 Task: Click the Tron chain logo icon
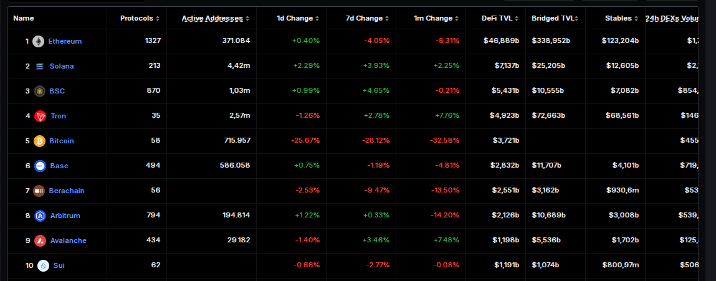pyautogui.click(x=40, y=116)
